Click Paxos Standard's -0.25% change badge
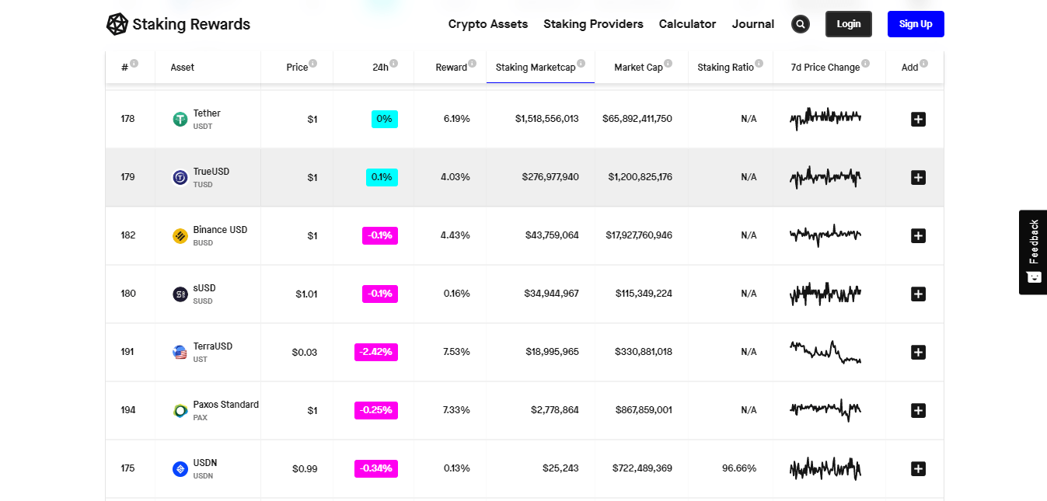The height and width of the screenshot is (501, 1047). point(376,410)
